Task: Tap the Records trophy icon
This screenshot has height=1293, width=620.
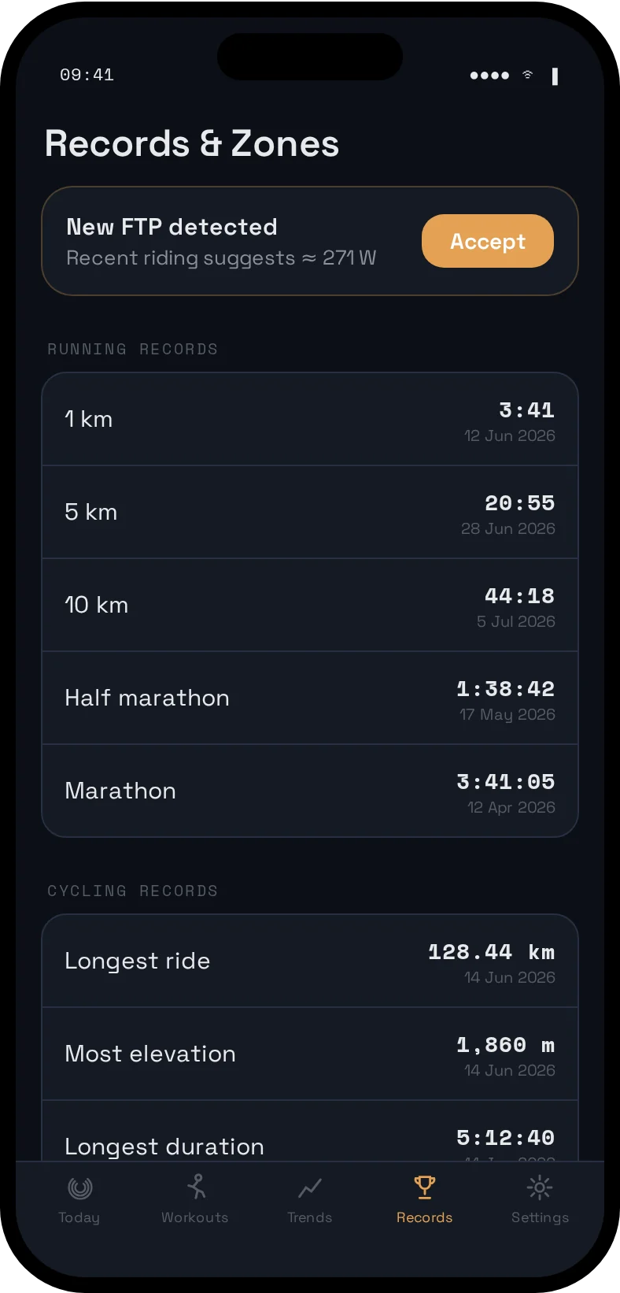Action: pos(425,1187)
